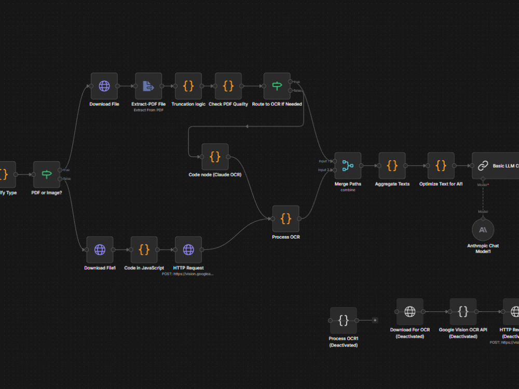The image size is (519, 389).
Task: Open the Code in JavaScript node
Action: (144, 250)
